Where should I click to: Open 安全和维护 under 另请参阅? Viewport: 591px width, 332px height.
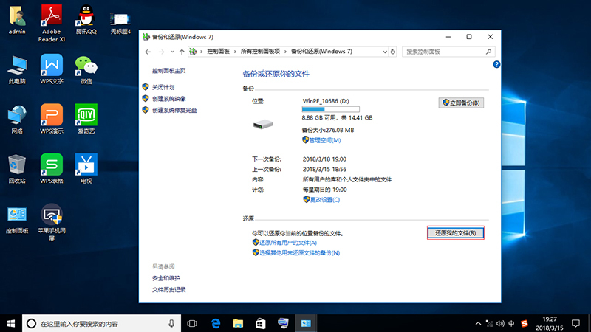pyautogui.click(x=166, y=278)
